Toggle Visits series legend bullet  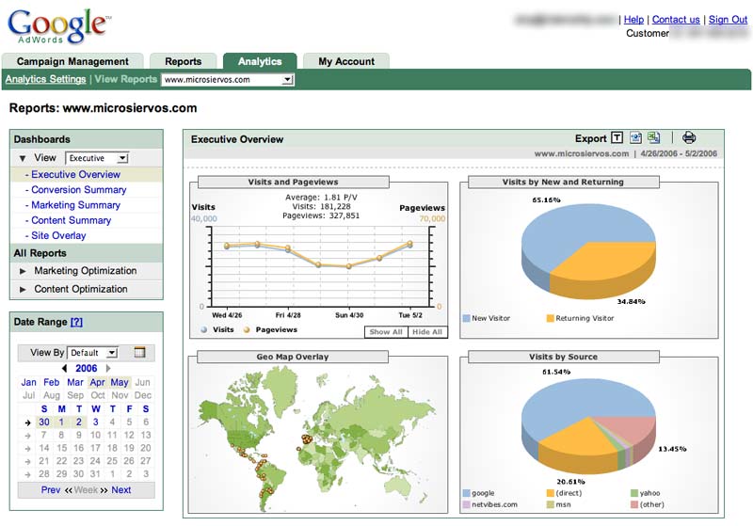[x=203, y=329]
